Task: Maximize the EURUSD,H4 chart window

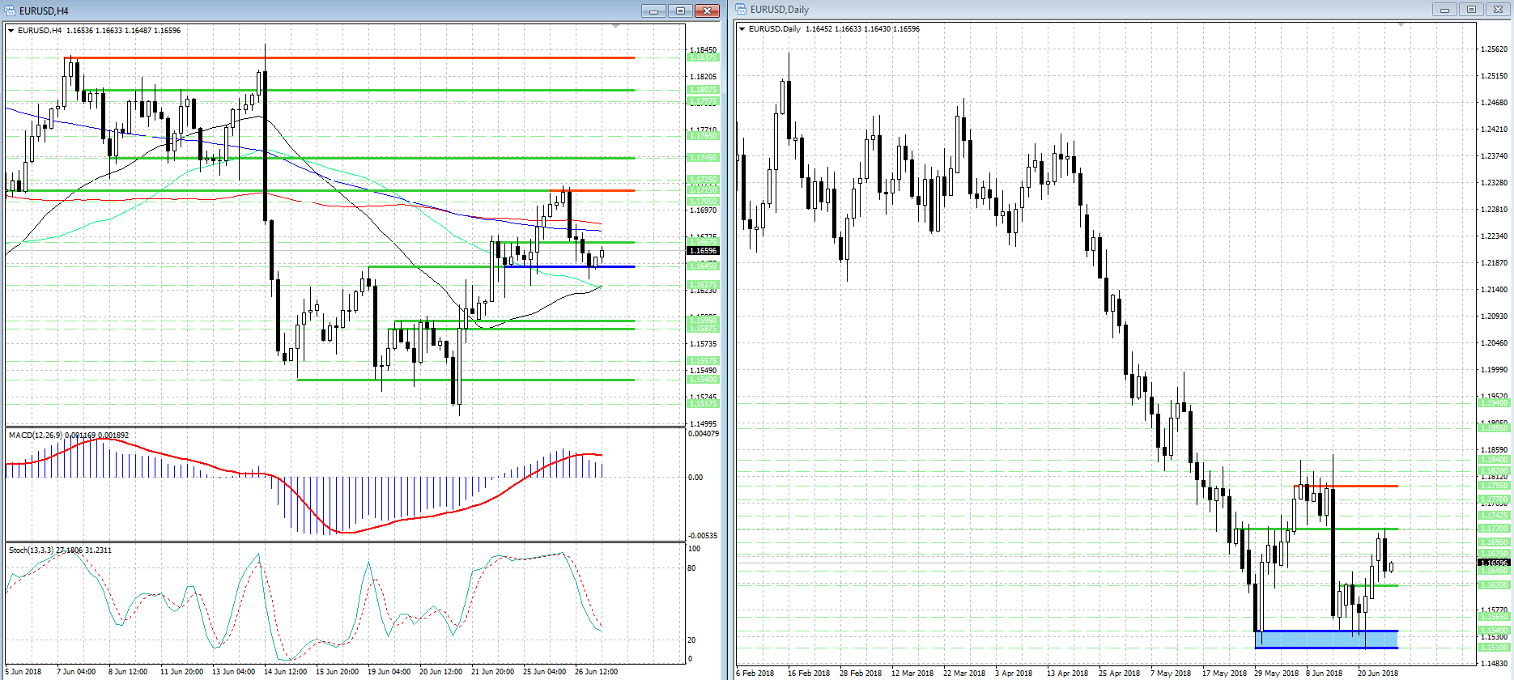Action: 680,11
